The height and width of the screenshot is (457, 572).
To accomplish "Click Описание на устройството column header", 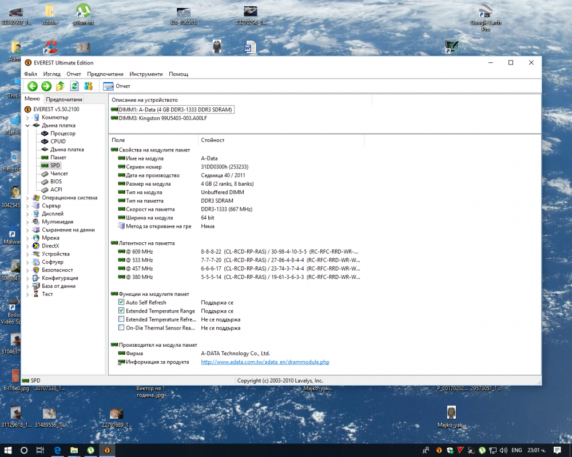I will (240, 100).
